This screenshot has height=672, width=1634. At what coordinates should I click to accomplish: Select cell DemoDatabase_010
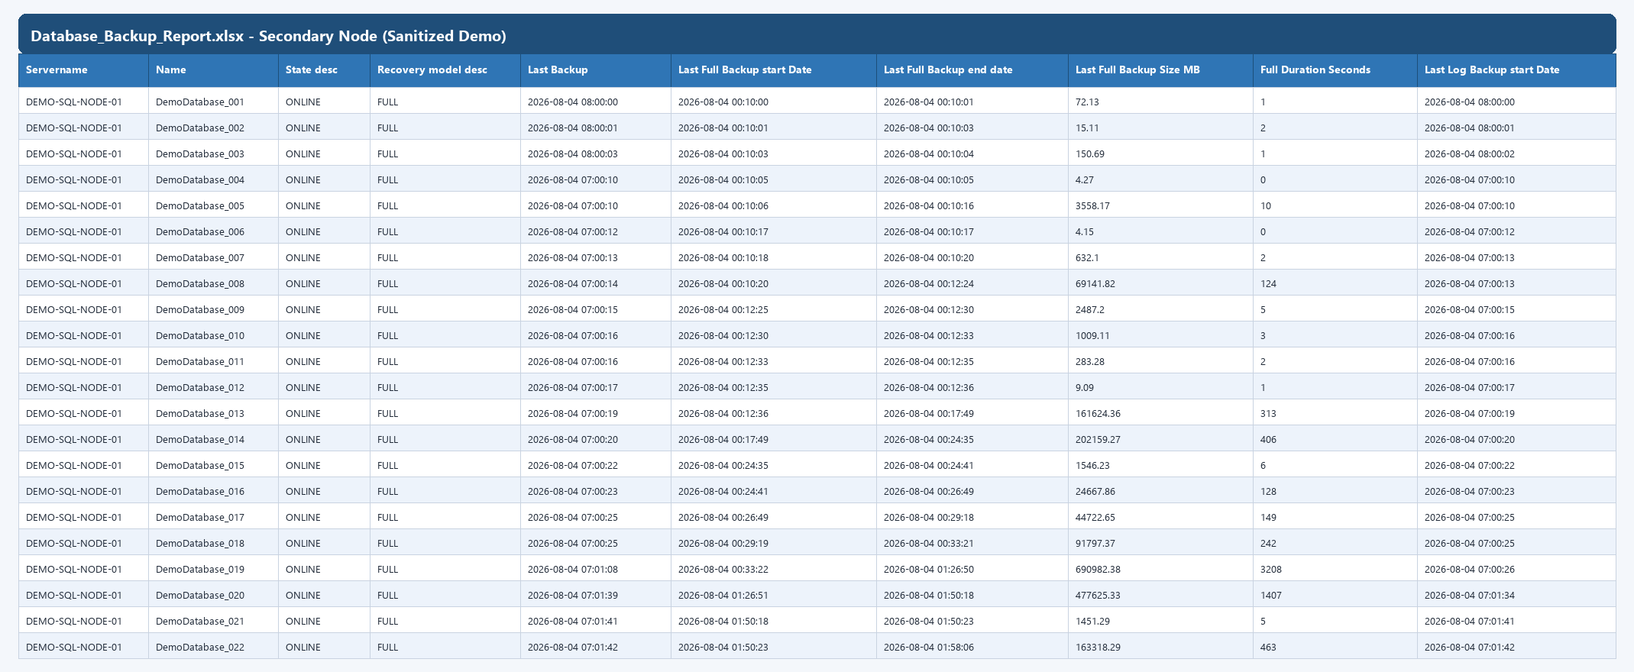(x=213, y=335)
